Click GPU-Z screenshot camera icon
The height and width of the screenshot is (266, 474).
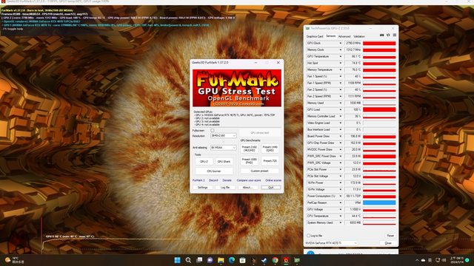(x=382, y=35)
